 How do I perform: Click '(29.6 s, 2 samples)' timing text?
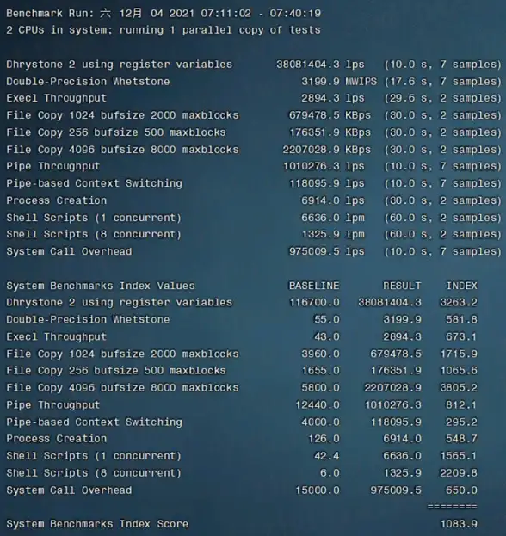click(x=442, y=98)
